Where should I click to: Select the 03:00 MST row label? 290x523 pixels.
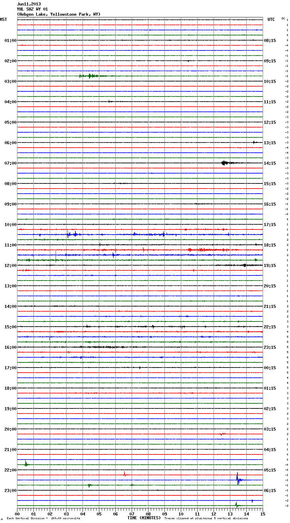click(x=10, y=81)
